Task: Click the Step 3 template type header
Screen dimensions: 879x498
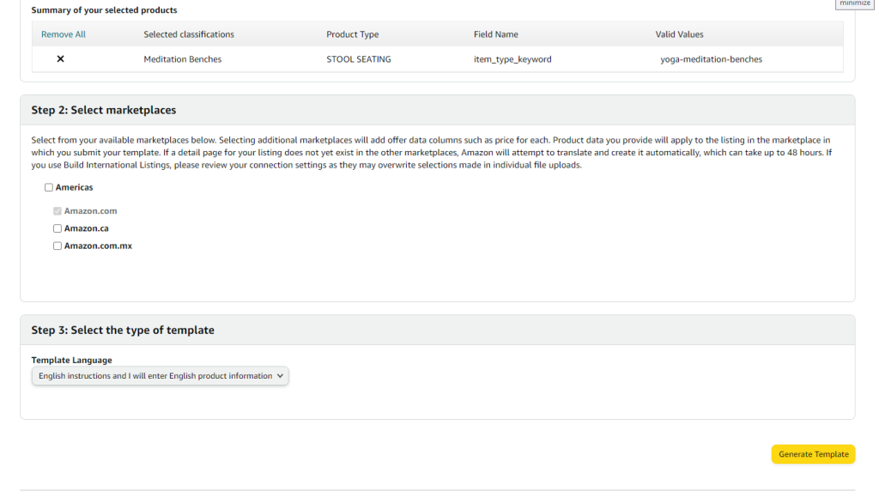Action: 123,330
